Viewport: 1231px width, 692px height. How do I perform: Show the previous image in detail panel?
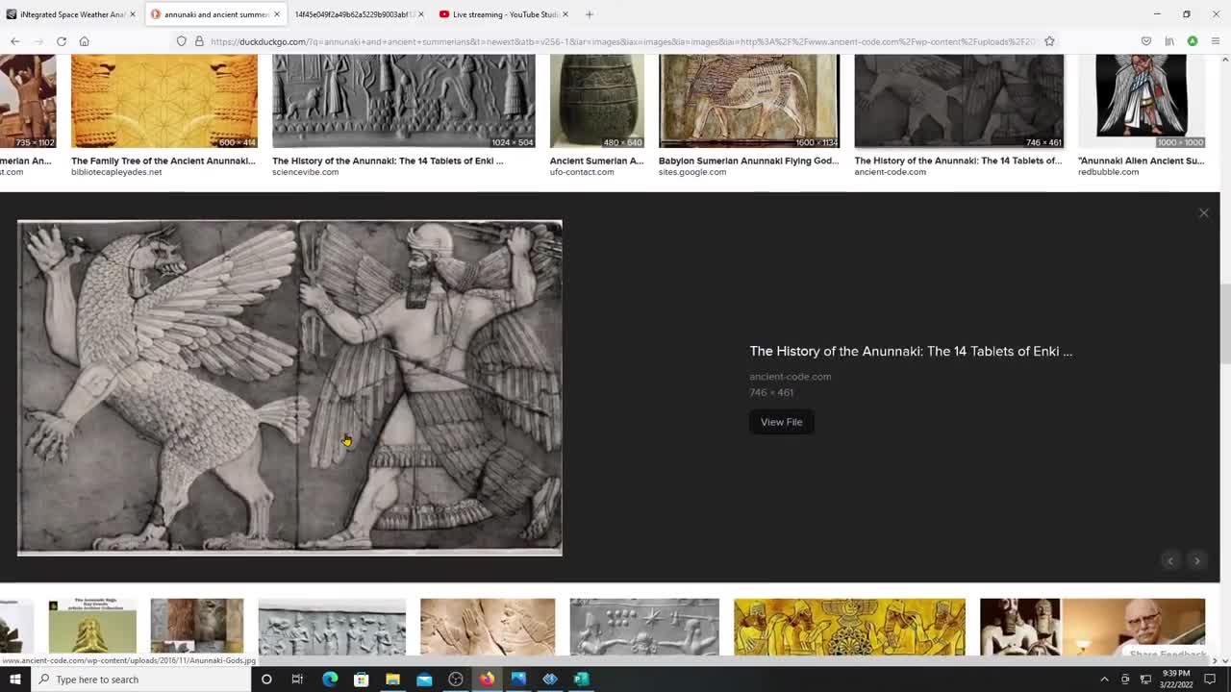pos(1170,560)
